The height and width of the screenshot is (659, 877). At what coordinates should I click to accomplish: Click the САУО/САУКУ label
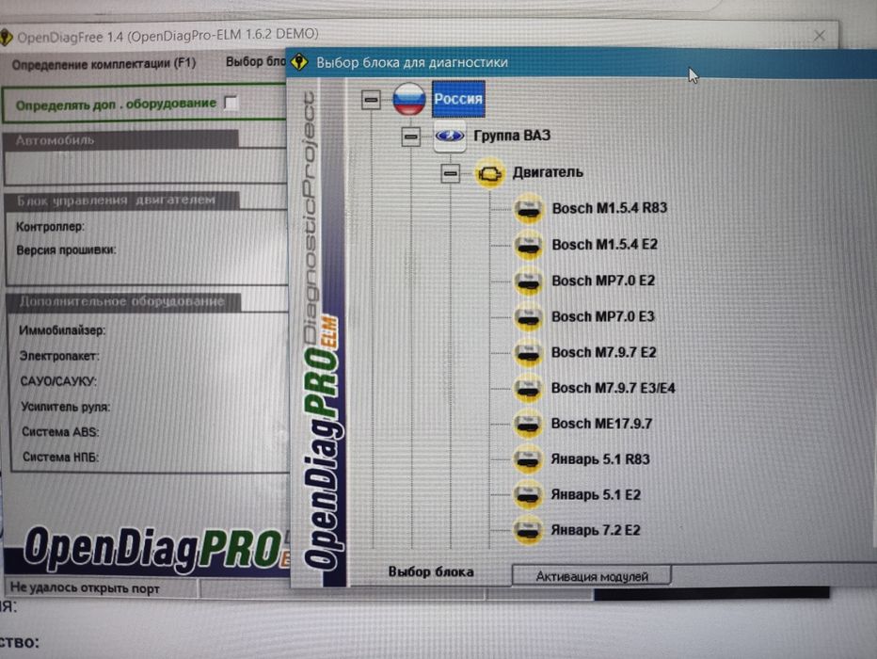coord(58,381)
